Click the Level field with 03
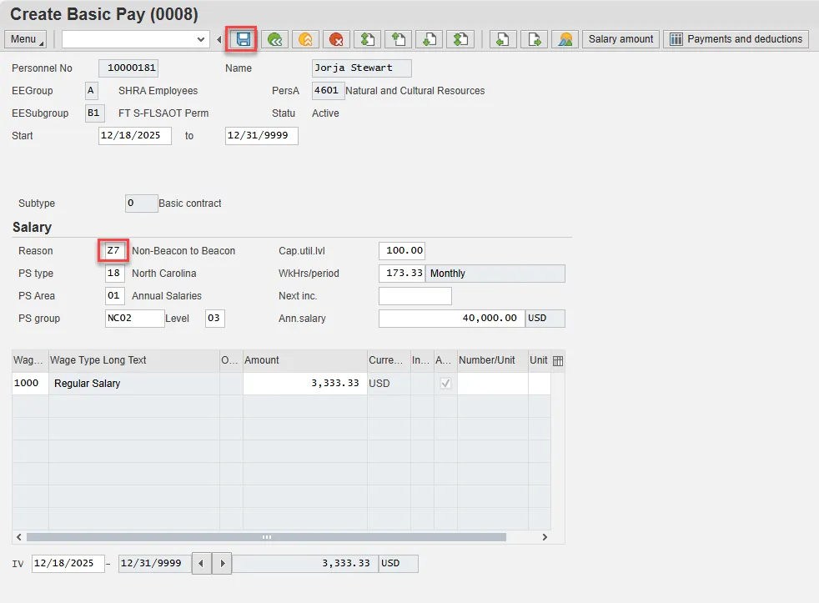This screenshot has height=603, width=819. point(214,319)
